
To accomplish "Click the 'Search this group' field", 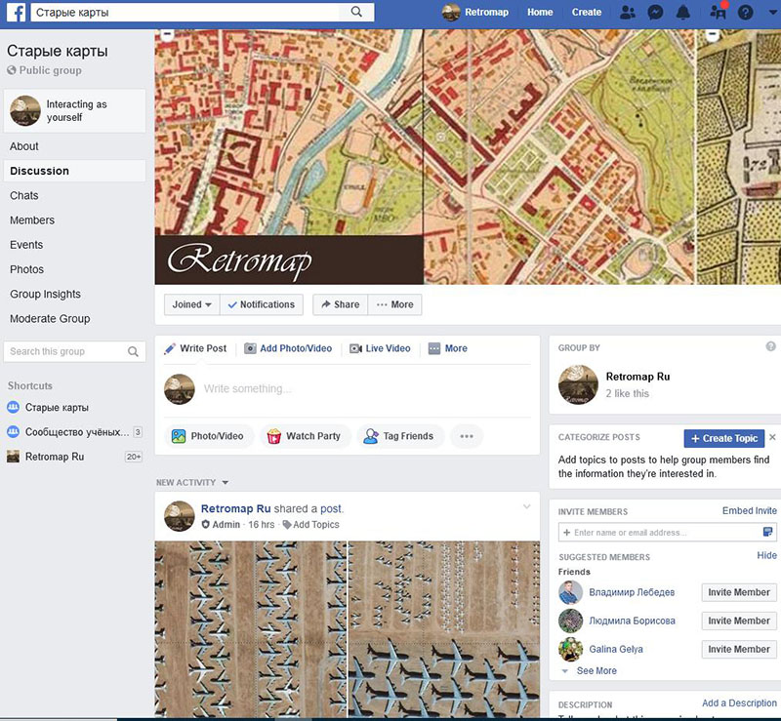I will tap(66, 351).
